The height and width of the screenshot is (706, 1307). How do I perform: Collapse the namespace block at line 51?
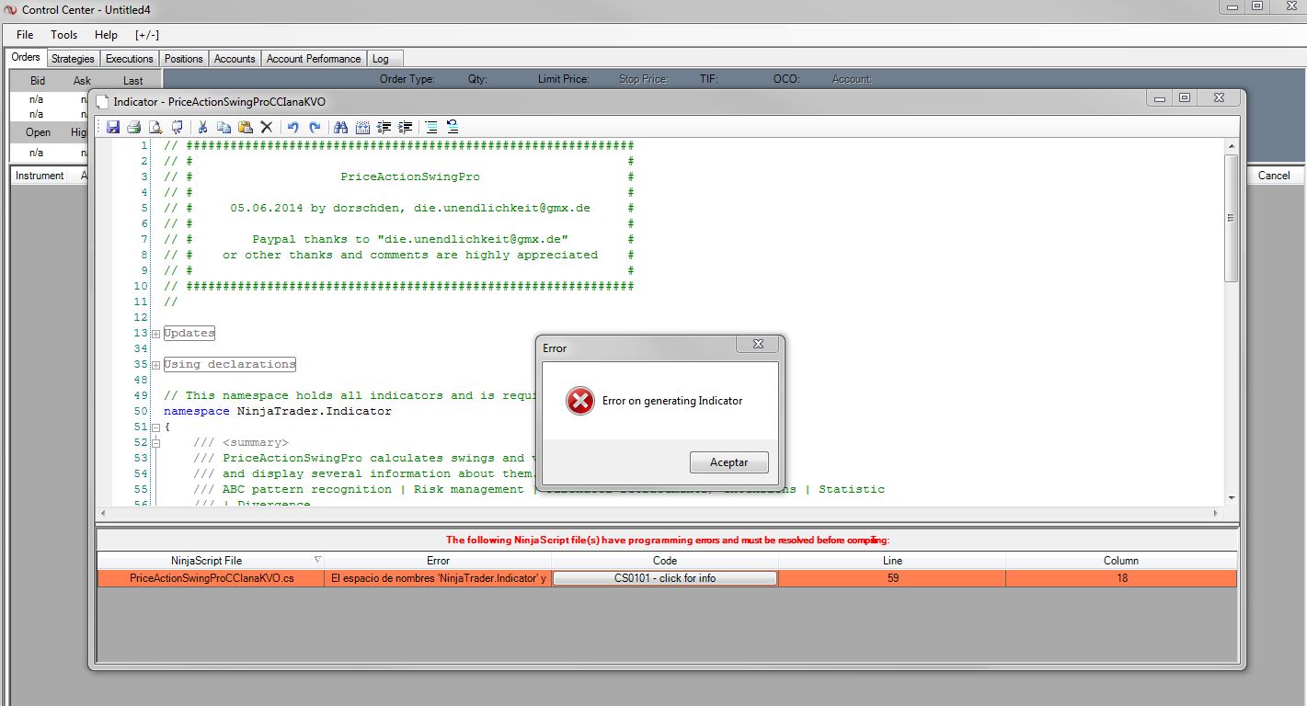click(x=155, y=427)
